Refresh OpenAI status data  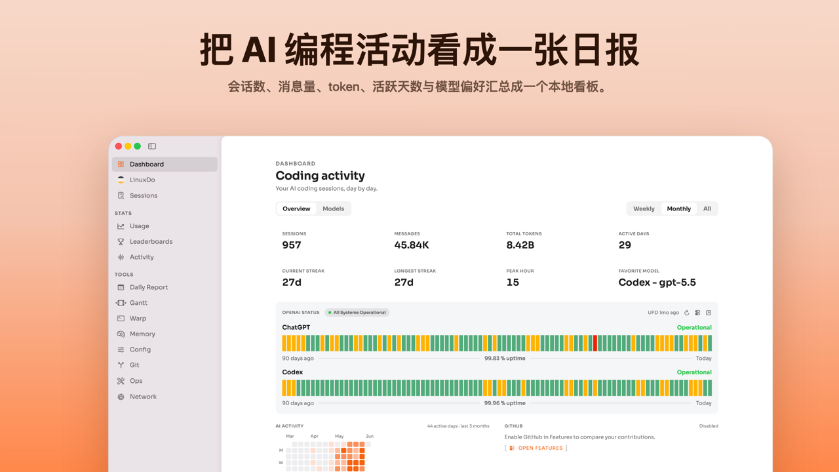(x=687, y=313)
